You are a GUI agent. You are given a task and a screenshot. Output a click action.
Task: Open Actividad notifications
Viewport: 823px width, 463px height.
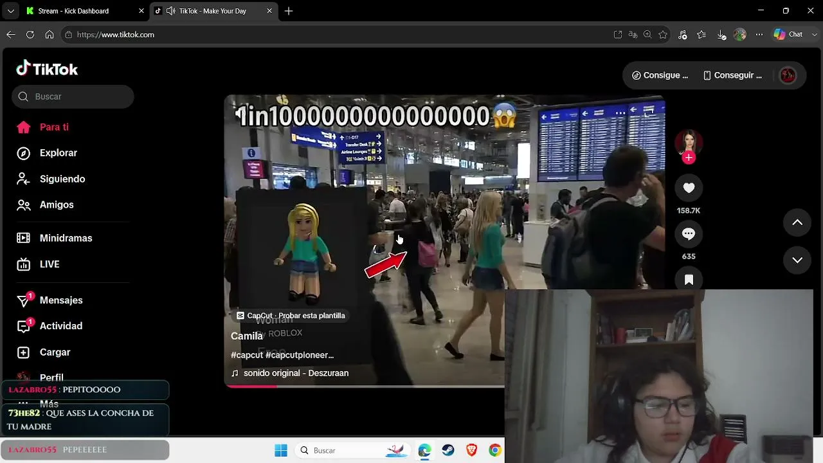[x=61, y=326]
